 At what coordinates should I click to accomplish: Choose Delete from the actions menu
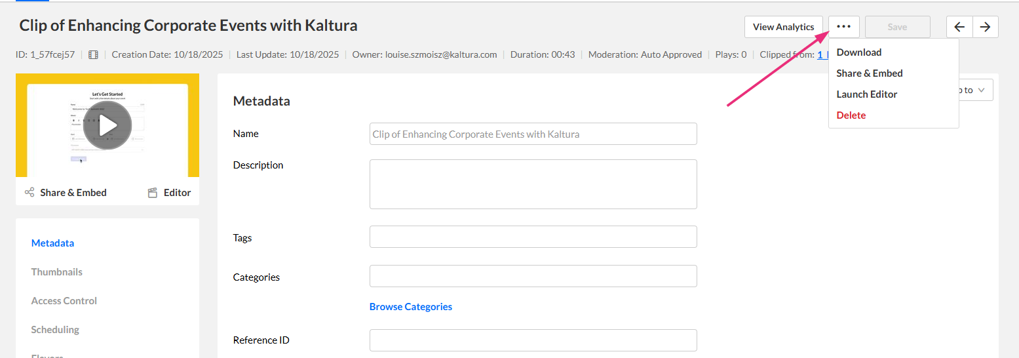click(851, 115)
